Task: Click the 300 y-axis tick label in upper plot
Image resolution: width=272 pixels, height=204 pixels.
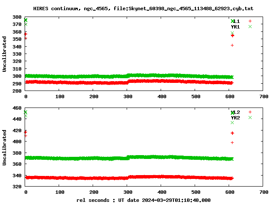Action: 17,76
